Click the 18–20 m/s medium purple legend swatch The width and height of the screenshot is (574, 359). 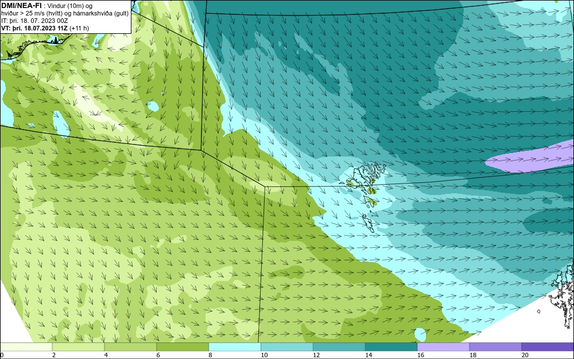[x=496, y=347]
